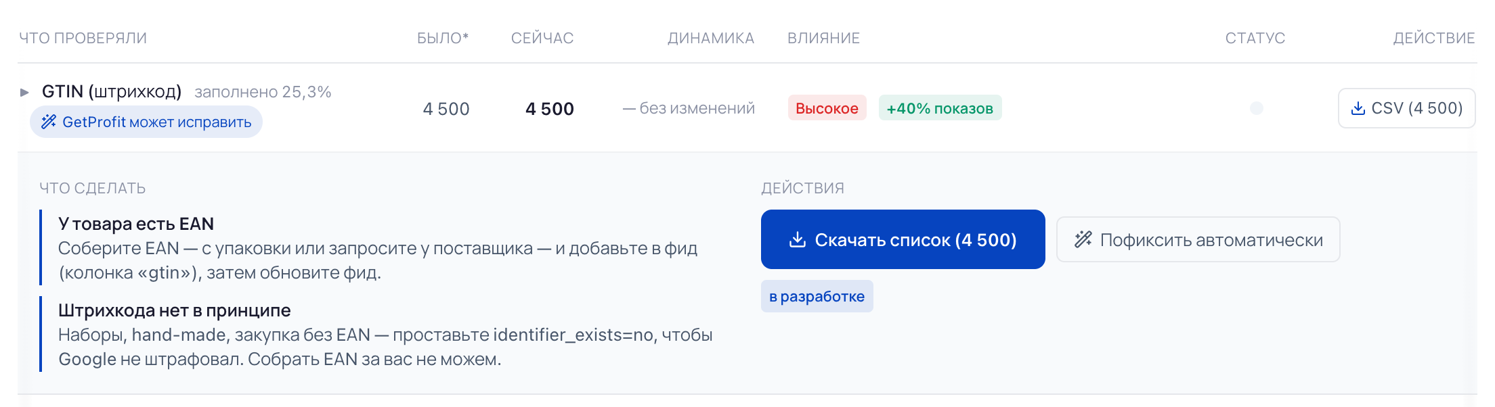Click the заполнено 25,3% fill indicator
This screenshot has width=1495, height=407.
[x=263, y=92]
